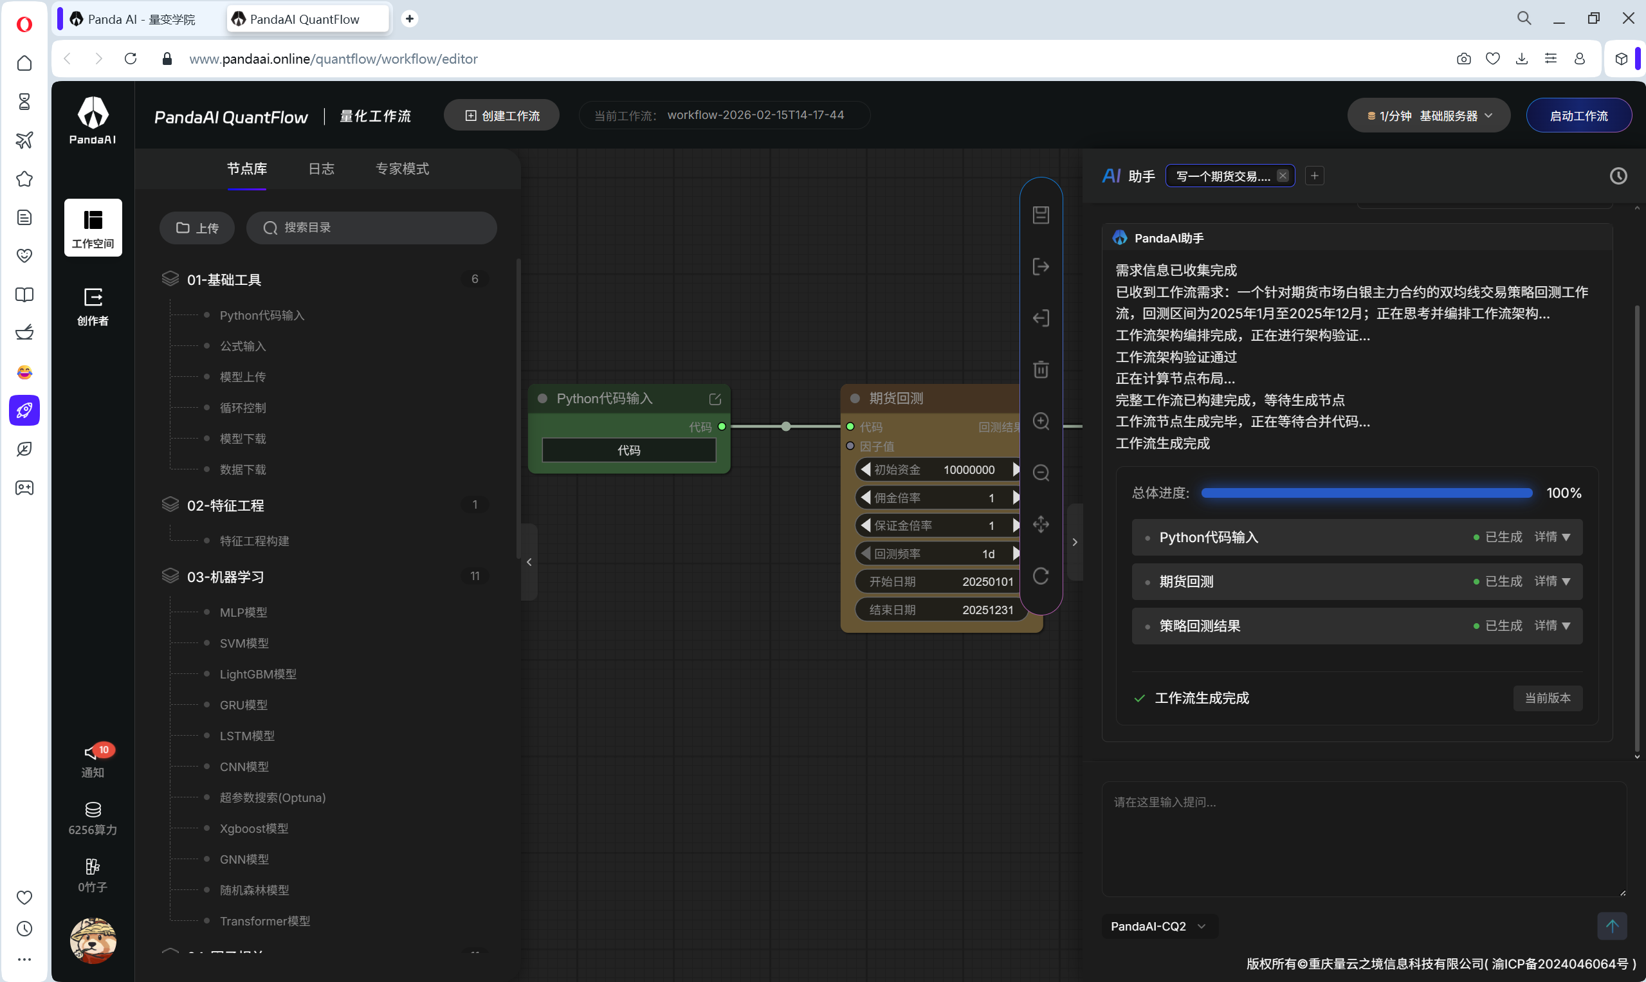Click the connection midpoint between the nodes
Screen dimensions: 1646x982
coord(785,427)
